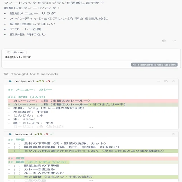
Task: Click the '追加メニュー: サラダ' bullet
Action: tap(33, 13)
